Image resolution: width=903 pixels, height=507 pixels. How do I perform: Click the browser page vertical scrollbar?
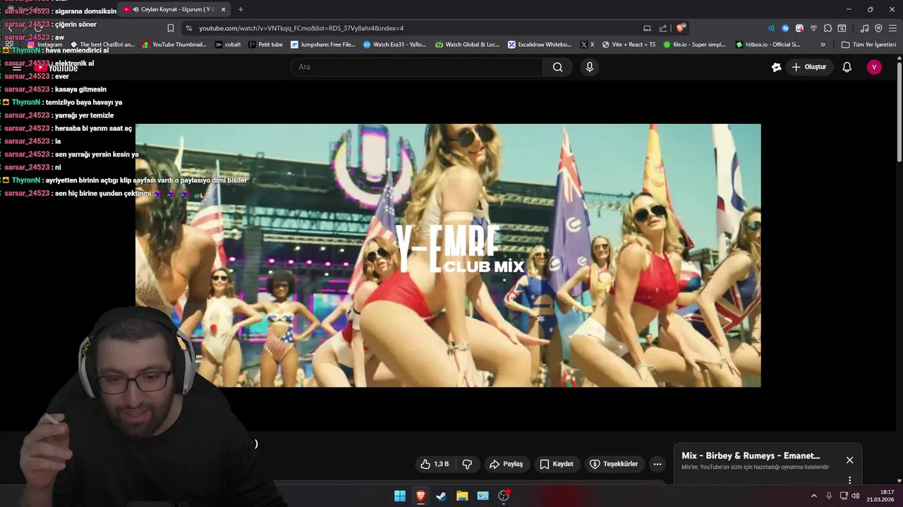click(899, 111)
